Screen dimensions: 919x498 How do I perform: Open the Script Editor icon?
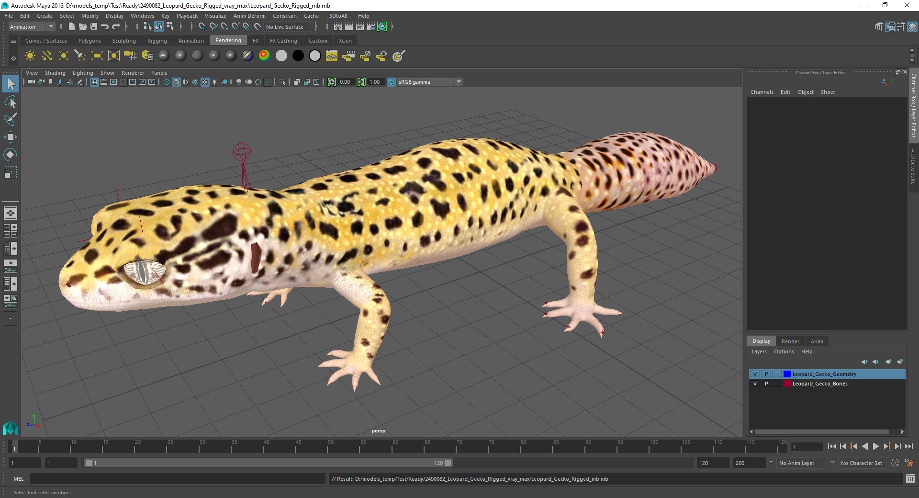pyautogui.click(x=910, y=478)
